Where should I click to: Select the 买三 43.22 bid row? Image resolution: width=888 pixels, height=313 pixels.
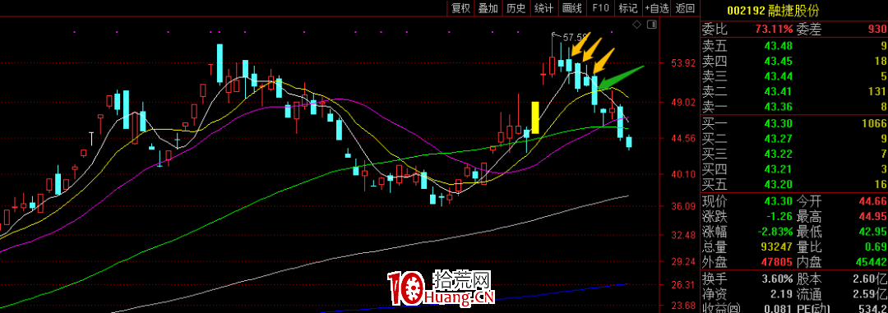tap(794, 154)
